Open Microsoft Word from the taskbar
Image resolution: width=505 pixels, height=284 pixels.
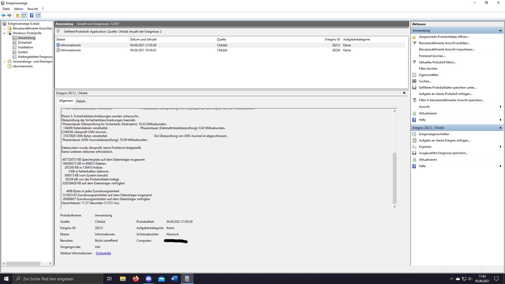tap(174, 278)
